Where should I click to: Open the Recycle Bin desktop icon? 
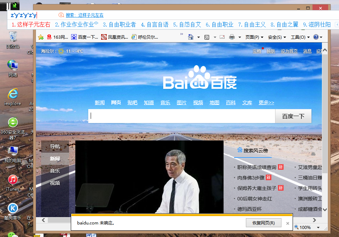13,39
